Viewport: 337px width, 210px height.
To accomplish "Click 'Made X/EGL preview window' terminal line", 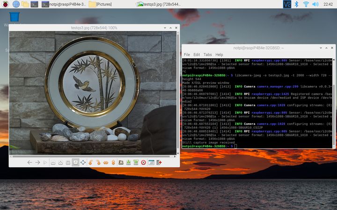I will click(x=205, y=83).
